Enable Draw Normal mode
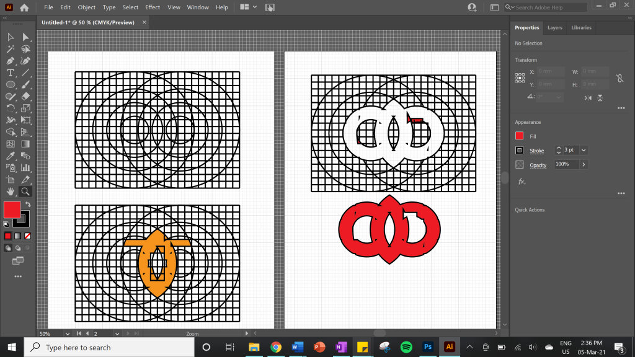 (x=8, y=248)
